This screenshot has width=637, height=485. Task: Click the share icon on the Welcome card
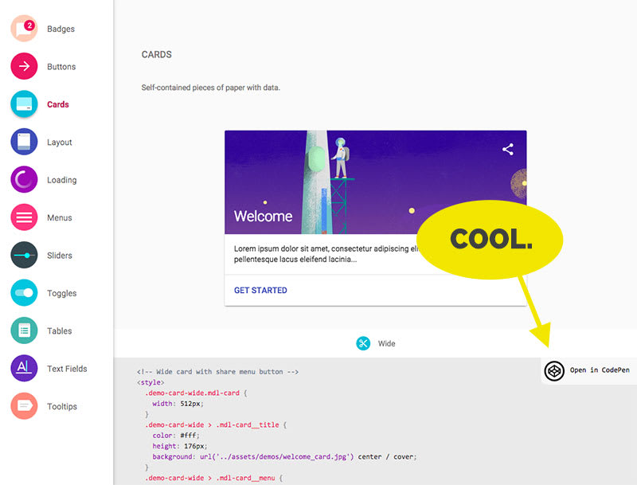[508, 148]
